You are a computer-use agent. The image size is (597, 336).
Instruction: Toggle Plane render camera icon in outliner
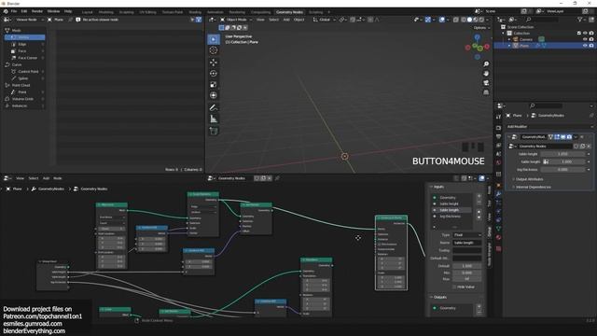tap(591, 46)
